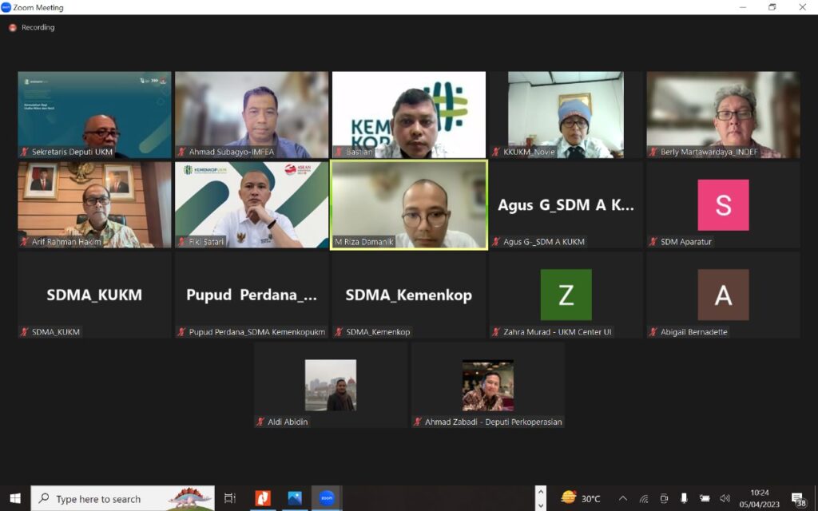This screenshot has width=818, height=511.
Task: Click the 30°C weather widget
Action: (581, 498)
